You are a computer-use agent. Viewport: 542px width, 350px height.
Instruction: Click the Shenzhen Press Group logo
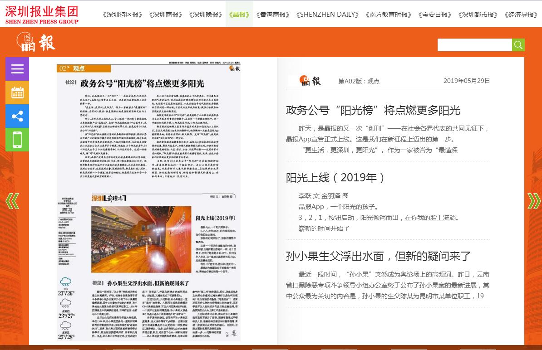pyautogui.click(x=42, y=14)
